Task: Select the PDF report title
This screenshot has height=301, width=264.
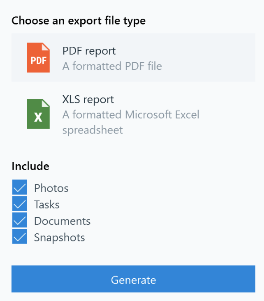Action: tap(89, 51)
